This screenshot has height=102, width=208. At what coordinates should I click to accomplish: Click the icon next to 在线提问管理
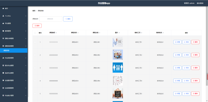3,81
